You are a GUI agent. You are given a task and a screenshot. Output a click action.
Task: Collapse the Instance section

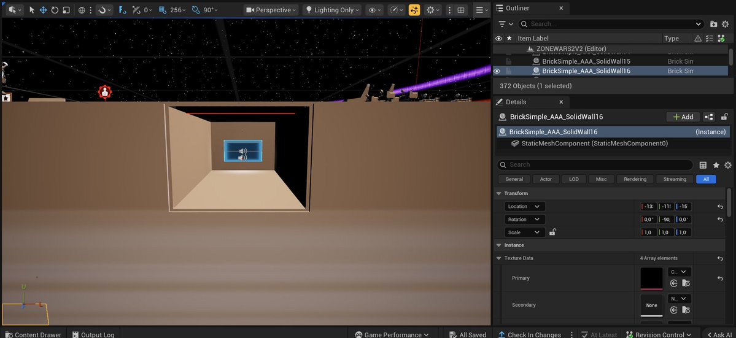[498, 245]
